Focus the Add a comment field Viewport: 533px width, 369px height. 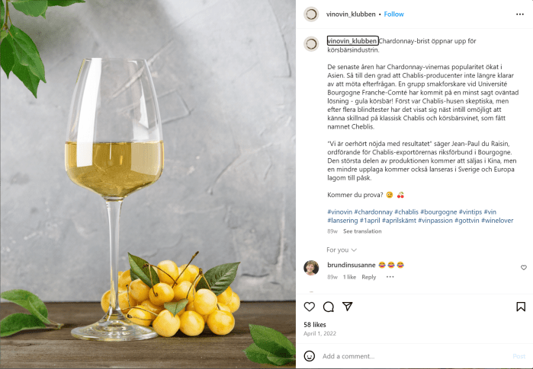(x=416, y=356)
